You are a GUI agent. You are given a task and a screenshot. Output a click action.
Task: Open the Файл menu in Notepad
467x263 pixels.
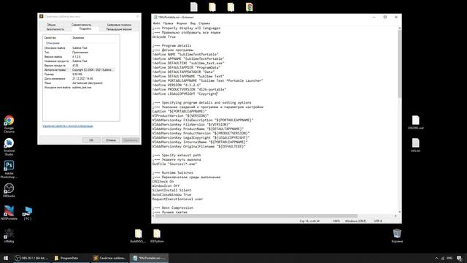point(156,23)
